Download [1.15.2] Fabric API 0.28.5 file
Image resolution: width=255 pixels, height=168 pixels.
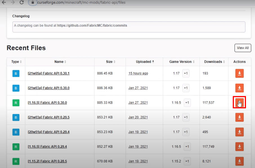[240, 161]
